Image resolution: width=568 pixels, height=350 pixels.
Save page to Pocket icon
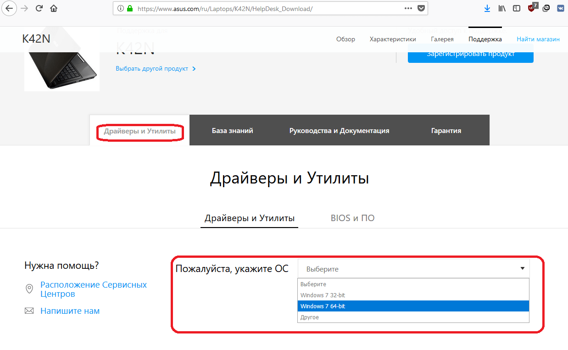pyautogui.click(x=421, y=8)
